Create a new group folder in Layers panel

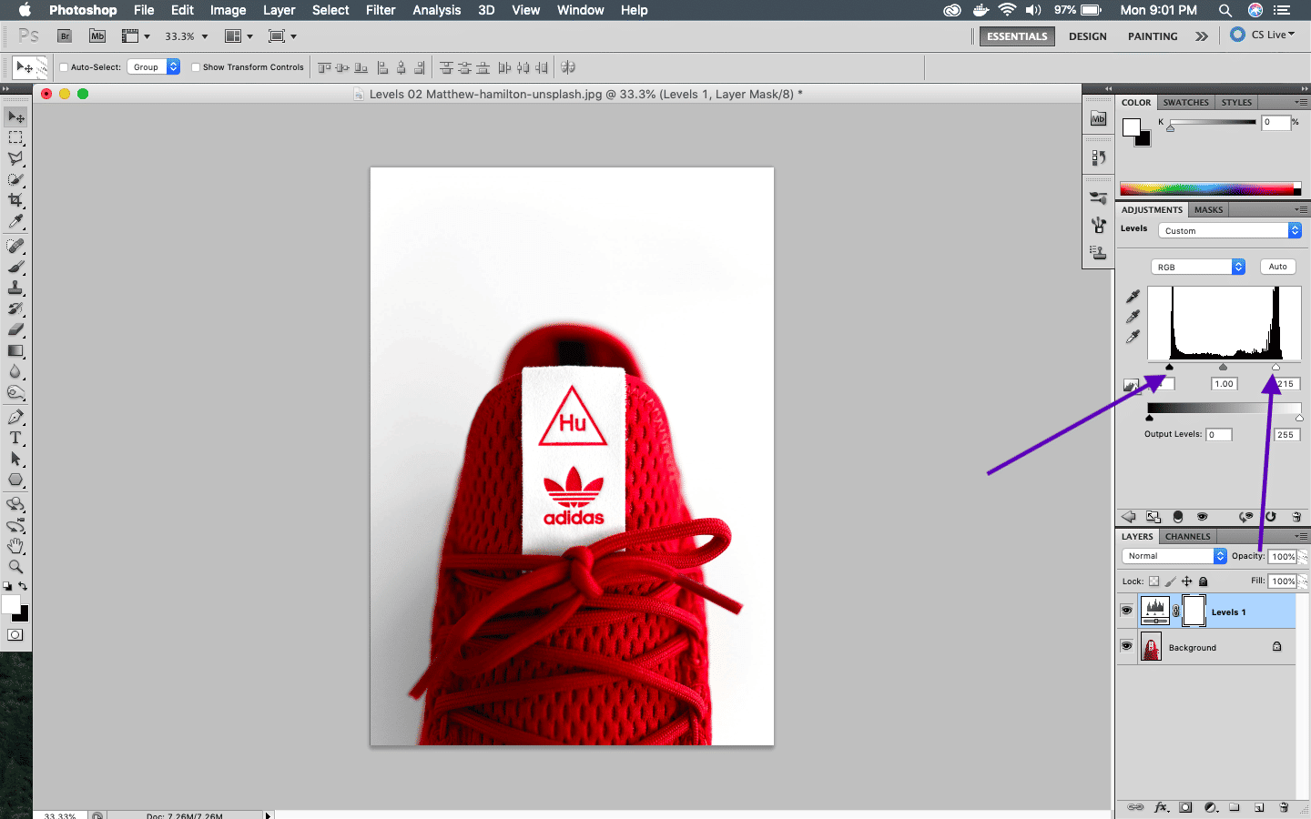click(1235, 807)
